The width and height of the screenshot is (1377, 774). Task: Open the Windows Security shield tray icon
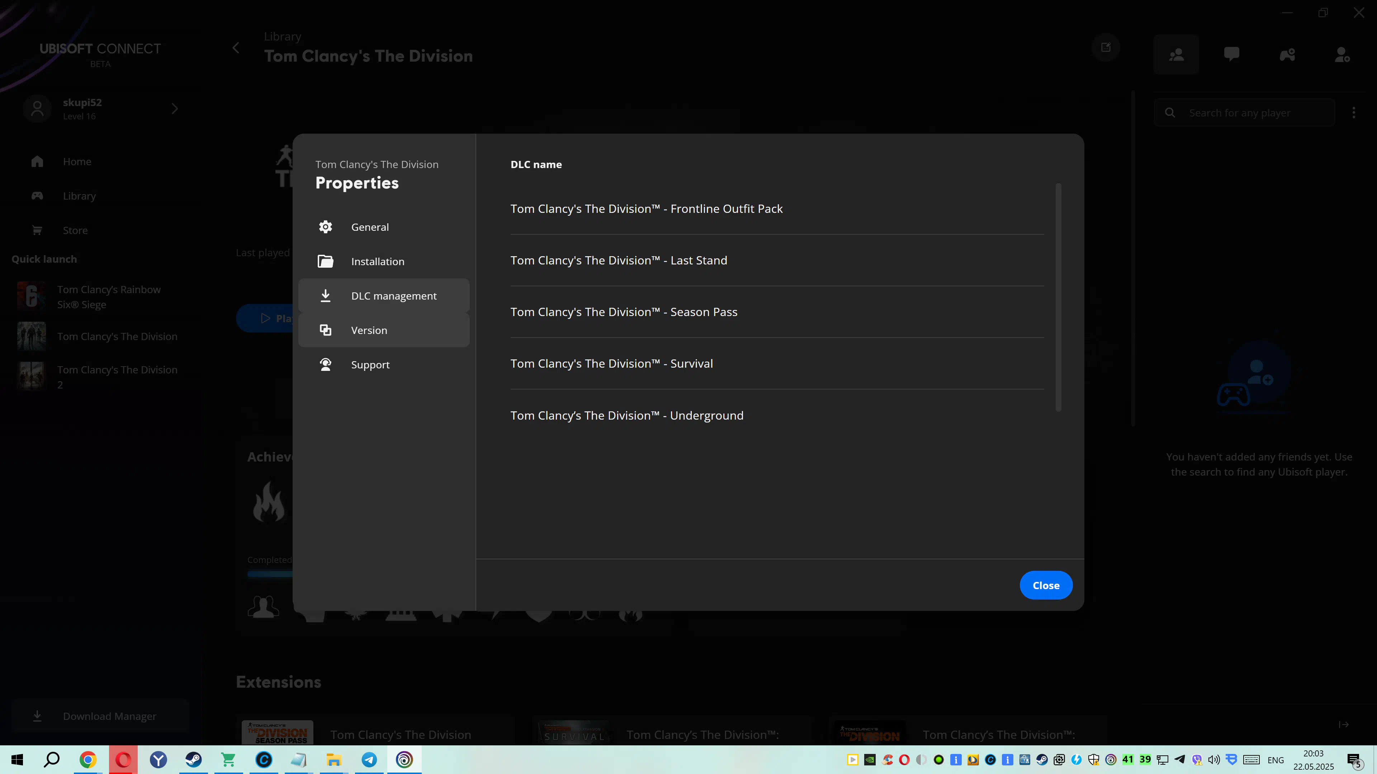pyautogui.click(x=1094, y=760)
